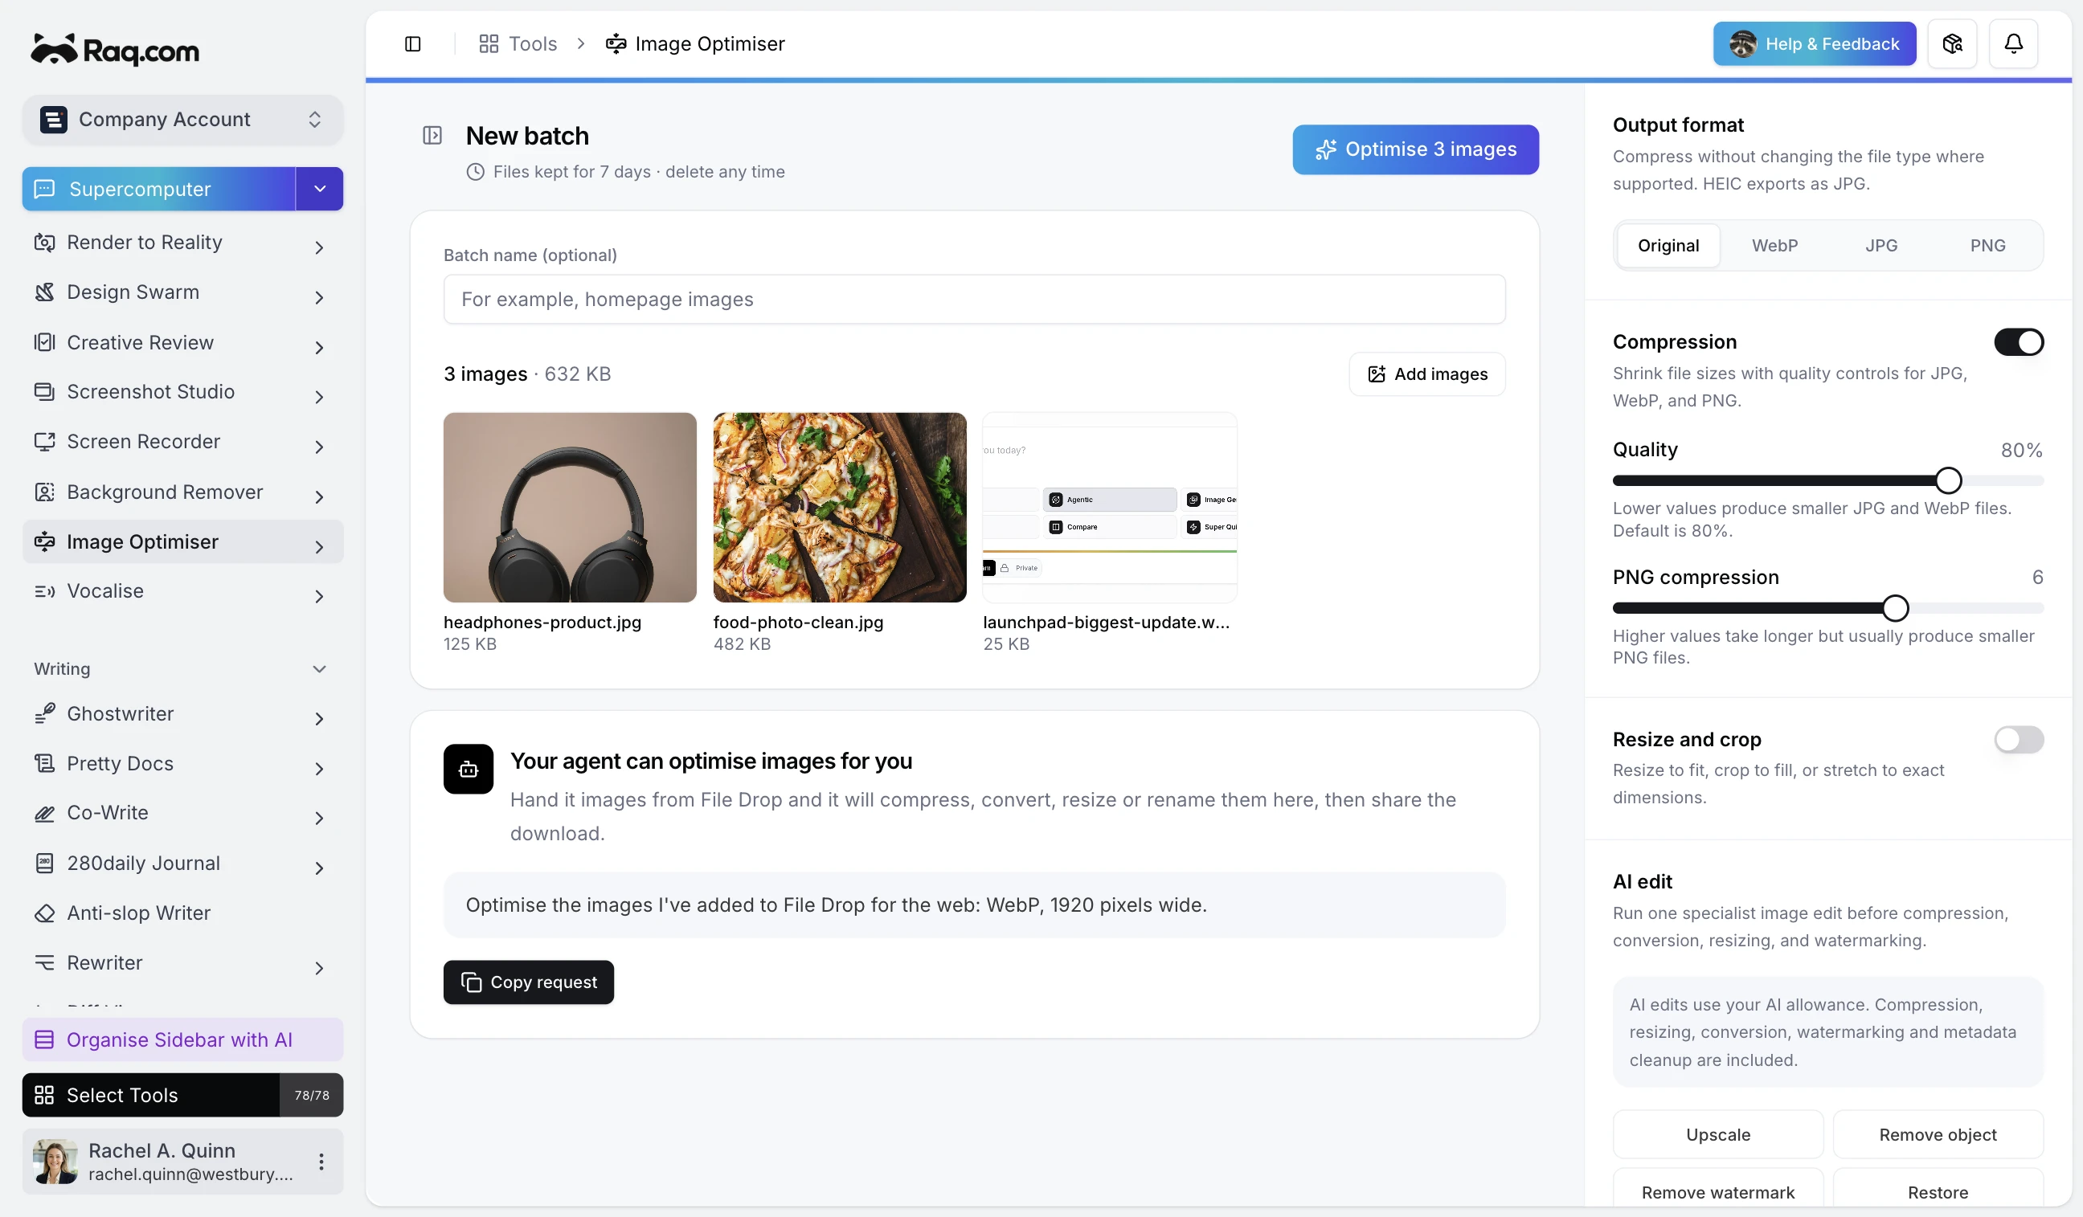Click the Screen Recorder sidebar icon

(x=45, y=441)
